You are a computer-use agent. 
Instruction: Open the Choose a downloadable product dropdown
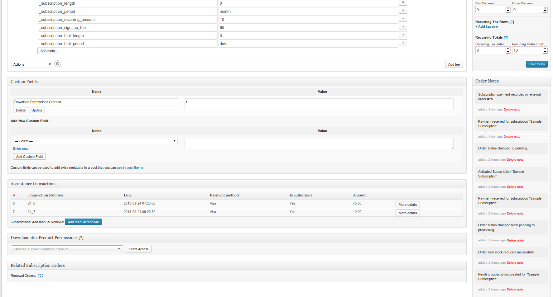coord(67,249)
